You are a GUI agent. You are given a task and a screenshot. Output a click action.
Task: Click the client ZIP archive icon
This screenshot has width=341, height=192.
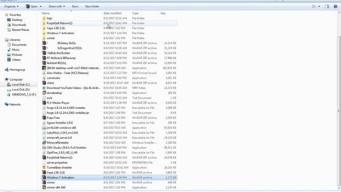[x=44, y=83]
